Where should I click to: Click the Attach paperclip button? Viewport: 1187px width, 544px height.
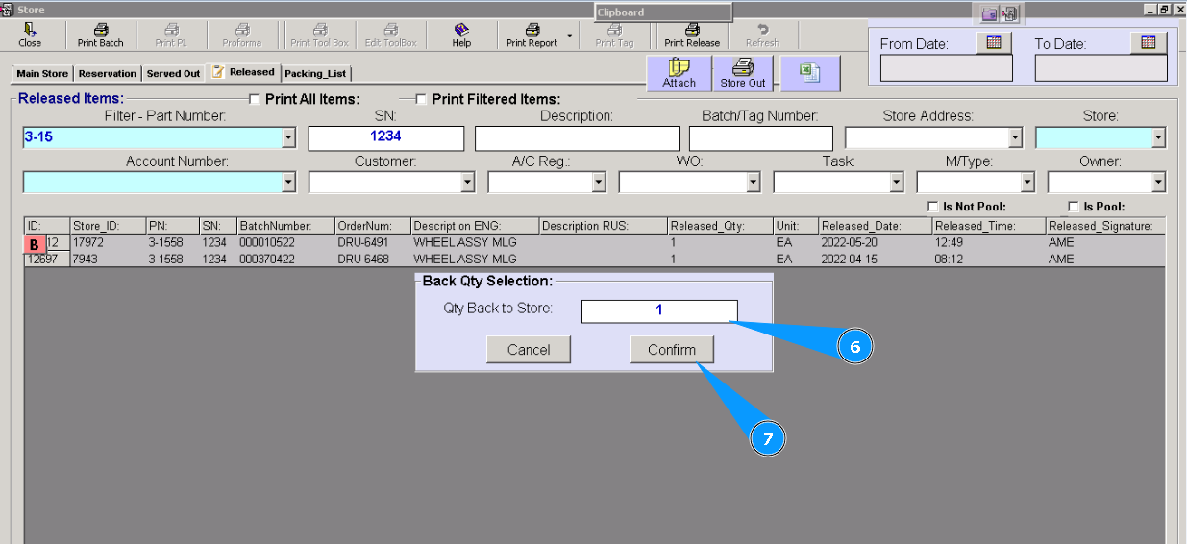[680, 73]
